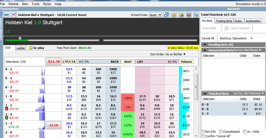The image size is (266, 138).
Task: Open price history mini-chart for 0 - 3
Action: click(42, 89)
